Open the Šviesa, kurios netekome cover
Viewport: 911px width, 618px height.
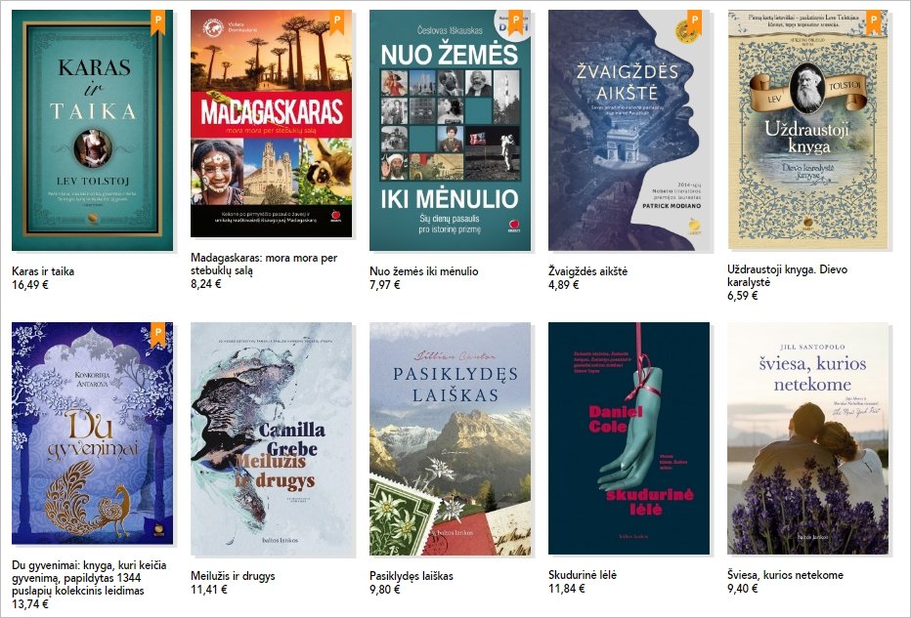point(808,438)
